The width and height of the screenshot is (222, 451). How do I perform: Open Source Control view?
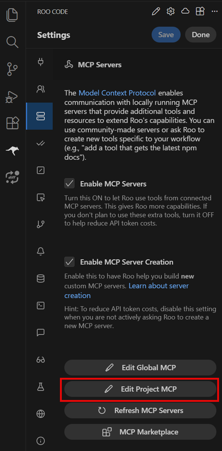(12, 69)
